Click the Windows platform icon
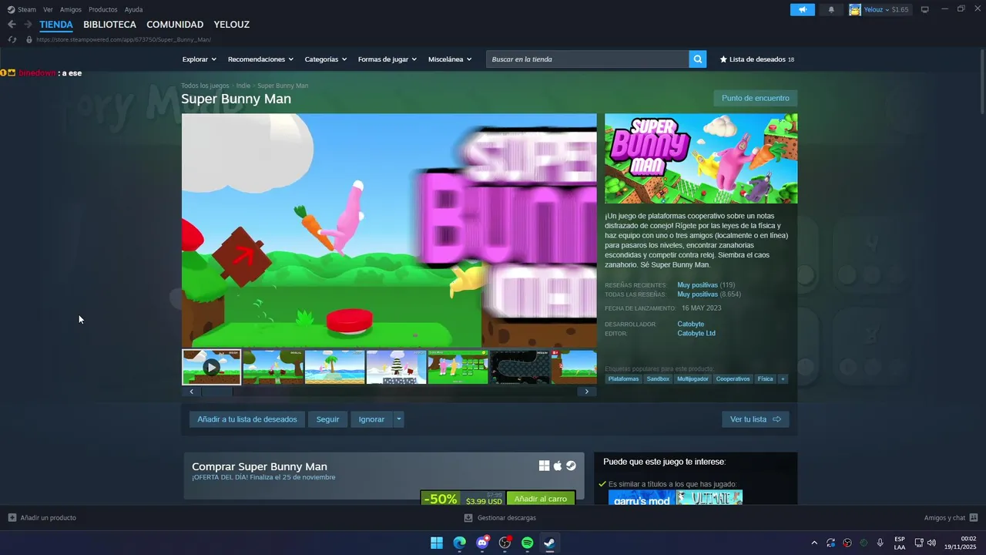 tap(544, 466)
